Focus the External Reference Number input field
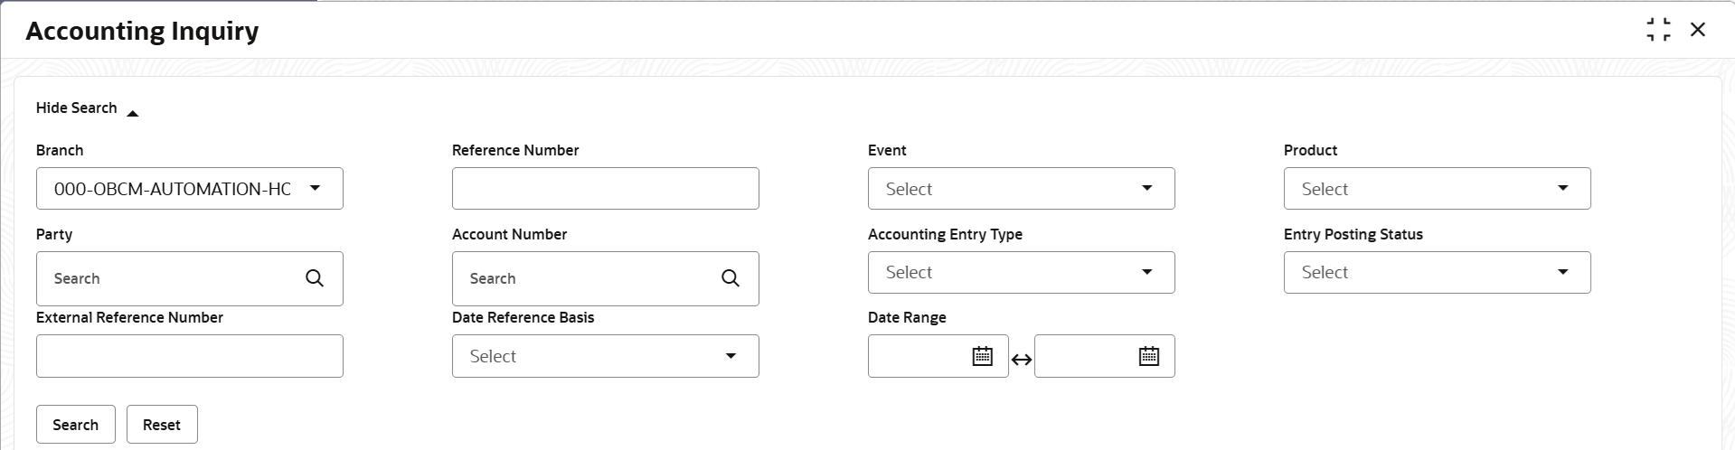Screen dimensions: 1735x450 click(x=190, y=356)
